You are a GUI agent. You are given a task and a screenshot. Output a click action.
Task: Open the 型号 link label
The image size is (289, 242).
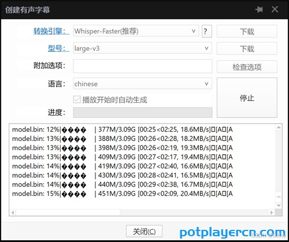(x=58, y=48)
